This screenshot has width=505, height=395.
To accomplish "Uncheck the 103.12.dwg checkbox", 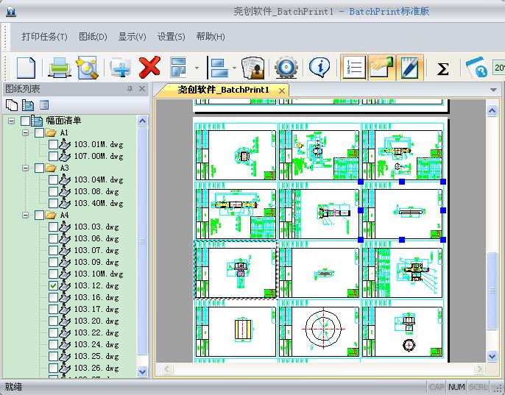I will [53, 285].
